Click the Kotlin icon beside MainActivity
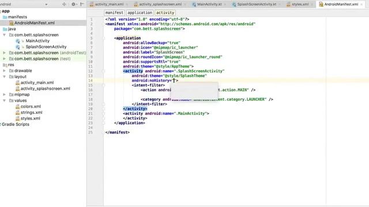The height and width of the screenshot is (207, 369). tap(18, 41)
